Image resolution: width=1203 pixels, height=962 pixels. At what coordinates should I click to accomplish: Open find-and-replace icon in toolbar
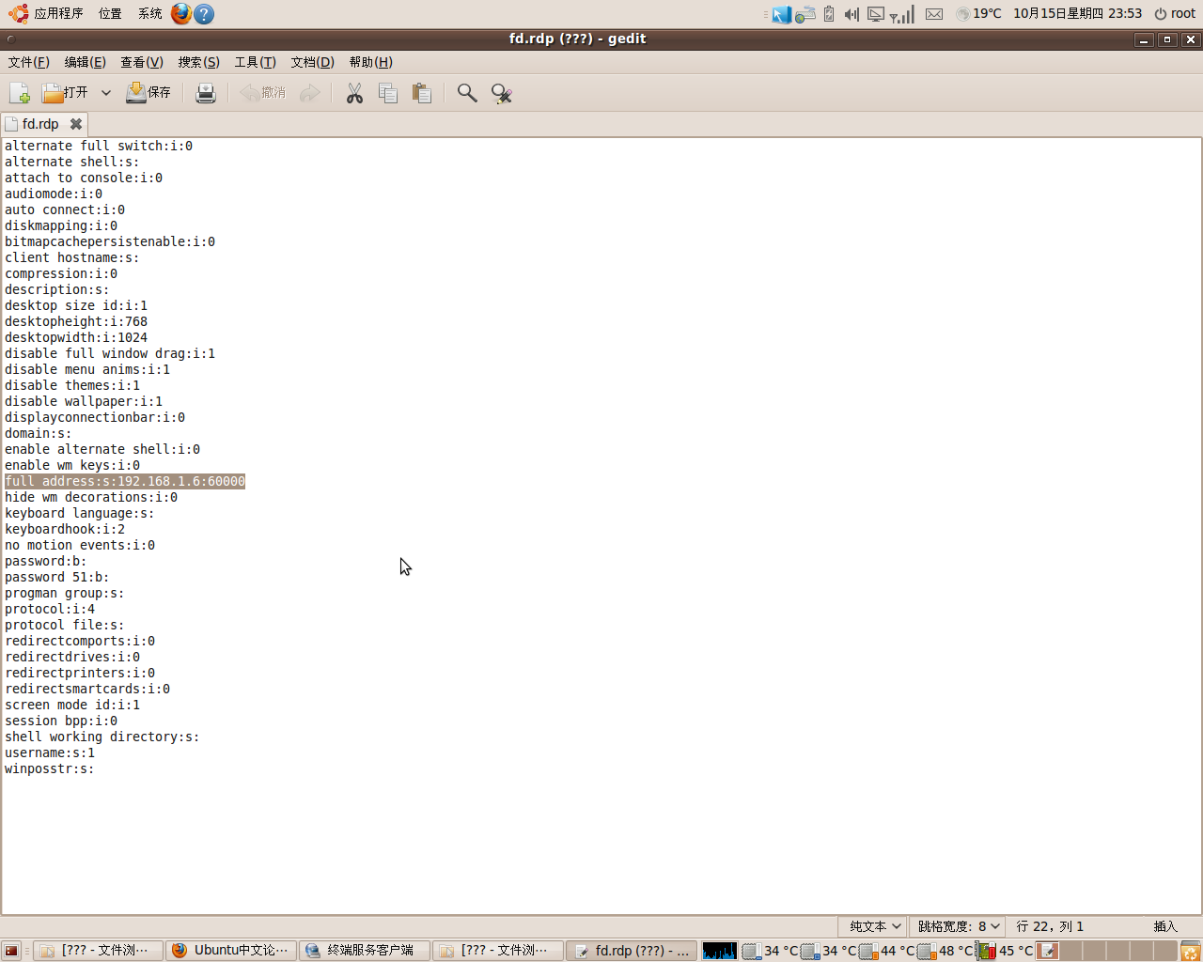point(501,93)
